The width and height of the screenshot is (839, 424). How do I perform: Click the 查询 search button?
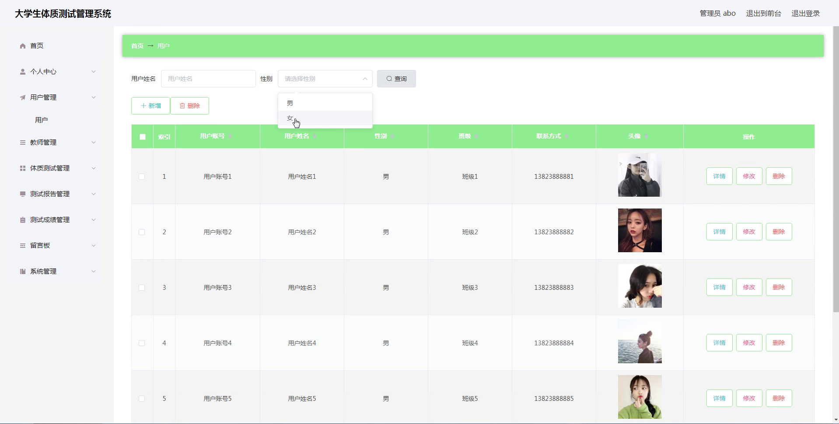(396, 79)
